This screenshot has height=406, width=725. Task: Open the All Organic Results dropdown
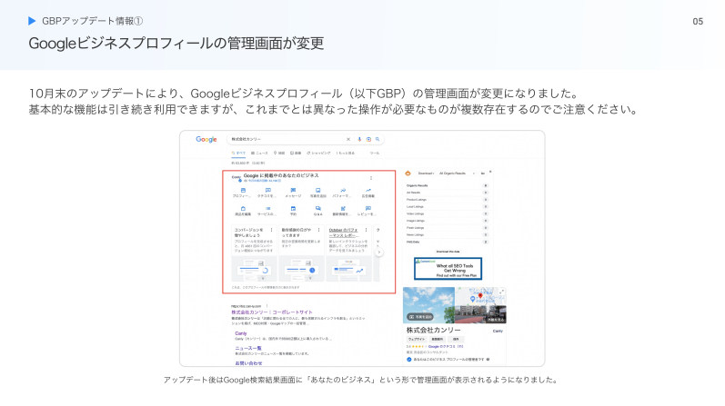point(457,173)
